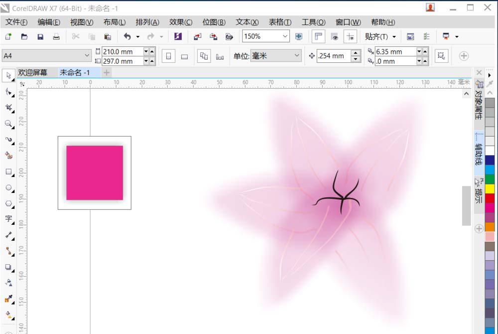
Task: Click the Cut scissors icon
Action: (76, 36)
